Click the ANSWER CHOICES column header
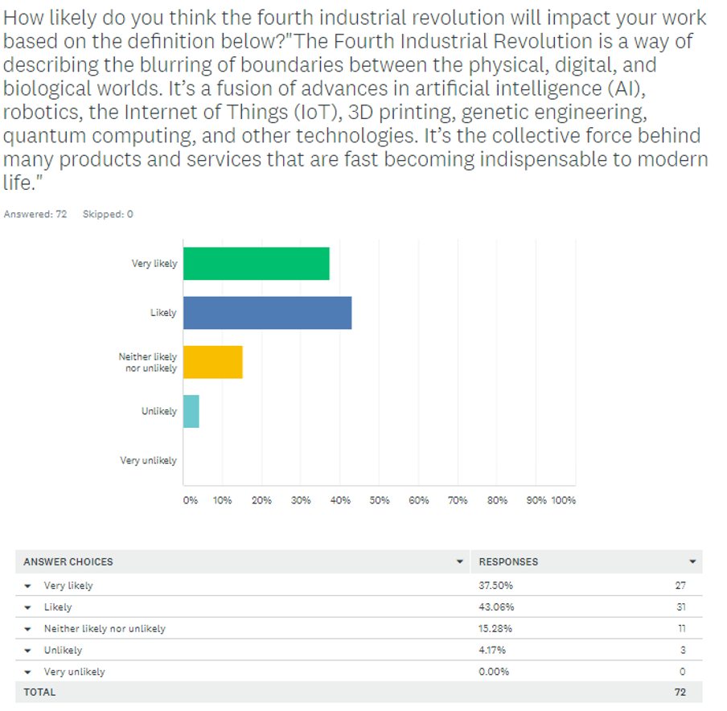 [x=68, y=561]
